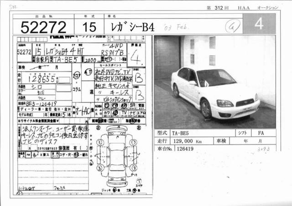This screenshot has height=206, width=292.
Task: Click the 工具 tools presence mark
Action: point(134,190)
